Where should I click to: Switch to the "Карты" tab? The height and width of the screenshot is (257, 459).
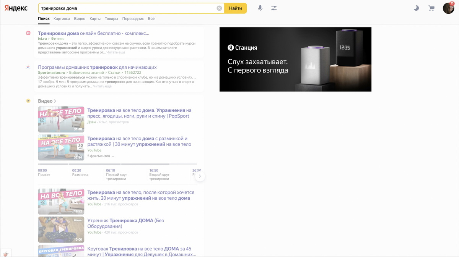coord(95,19)
